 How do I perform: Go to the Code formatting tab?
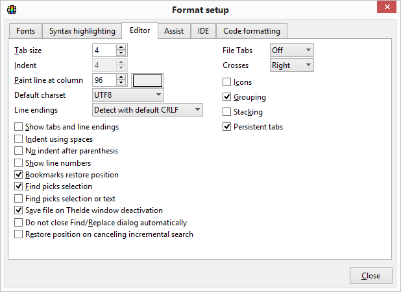click(252, 31)
